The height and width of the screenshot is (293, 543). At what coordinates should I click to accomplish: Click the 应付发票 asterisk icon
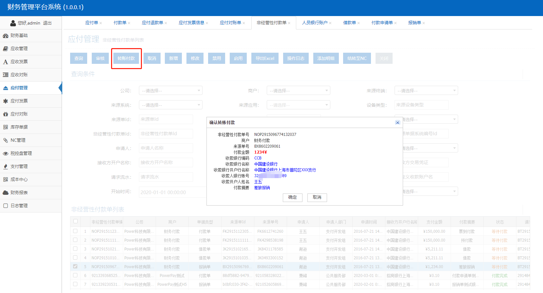tap(6, 101)
